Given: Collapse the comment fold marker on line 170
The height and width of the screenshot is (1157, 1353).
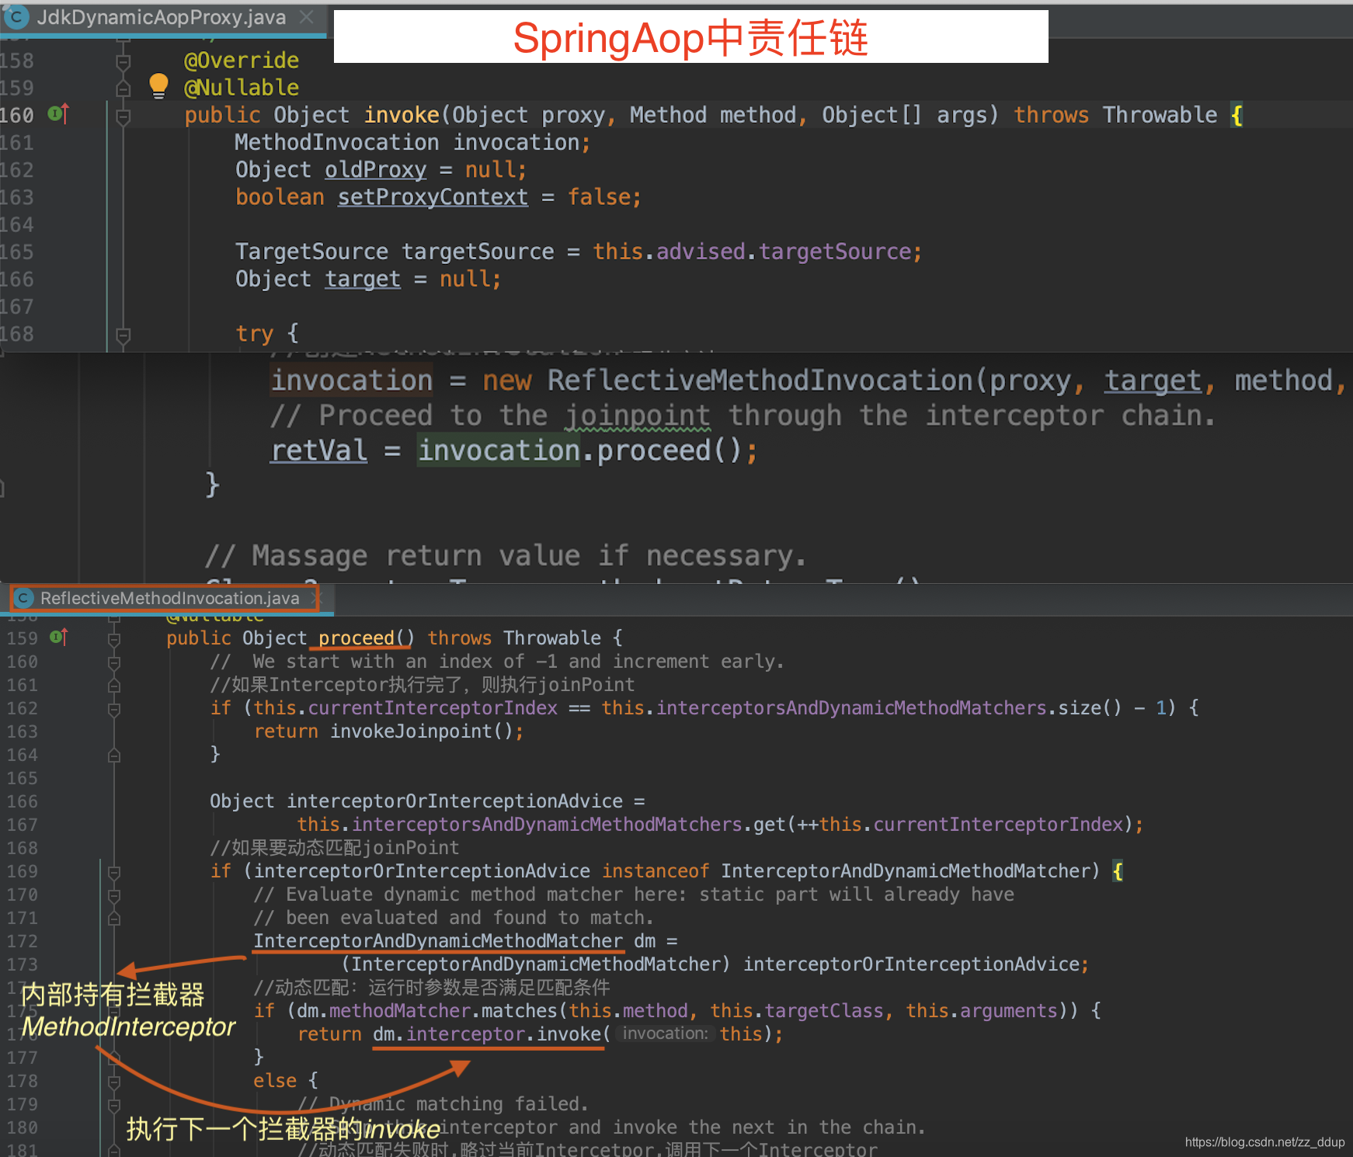Looking at the screenshot, I should [114, 895].
